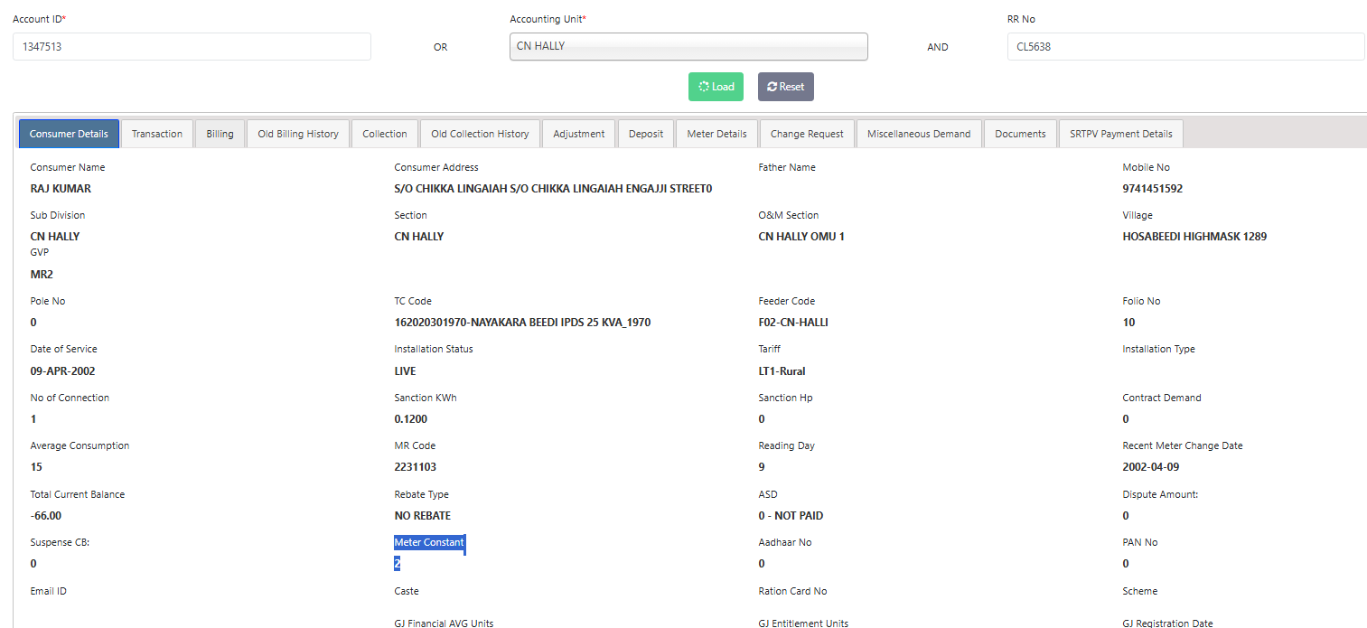This screenshot has width=1367, height=628.
Task: Click Reading Day value 9
Action: 762,467
